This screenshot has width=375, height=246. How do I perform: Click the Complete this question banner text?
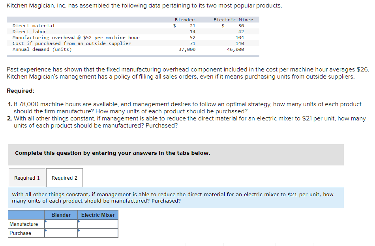(112, 153)
